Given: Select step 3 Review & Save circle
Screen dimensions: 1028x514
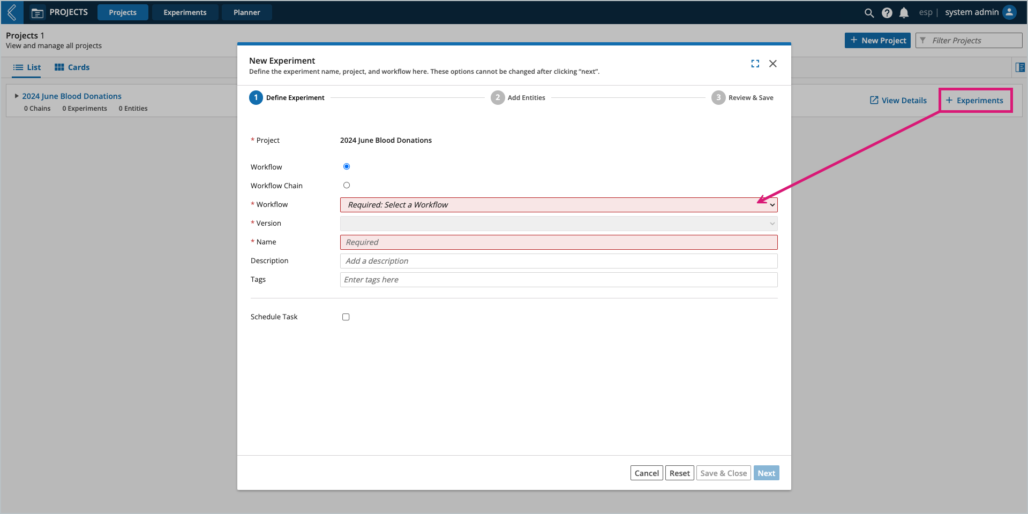Looking at the screenshot, I should pyautogui.click(x=718, y=97).
